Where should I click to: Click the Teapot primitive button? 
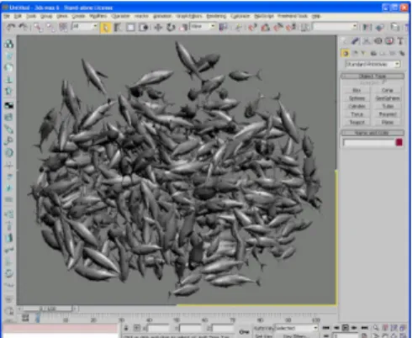coord(357,123)
